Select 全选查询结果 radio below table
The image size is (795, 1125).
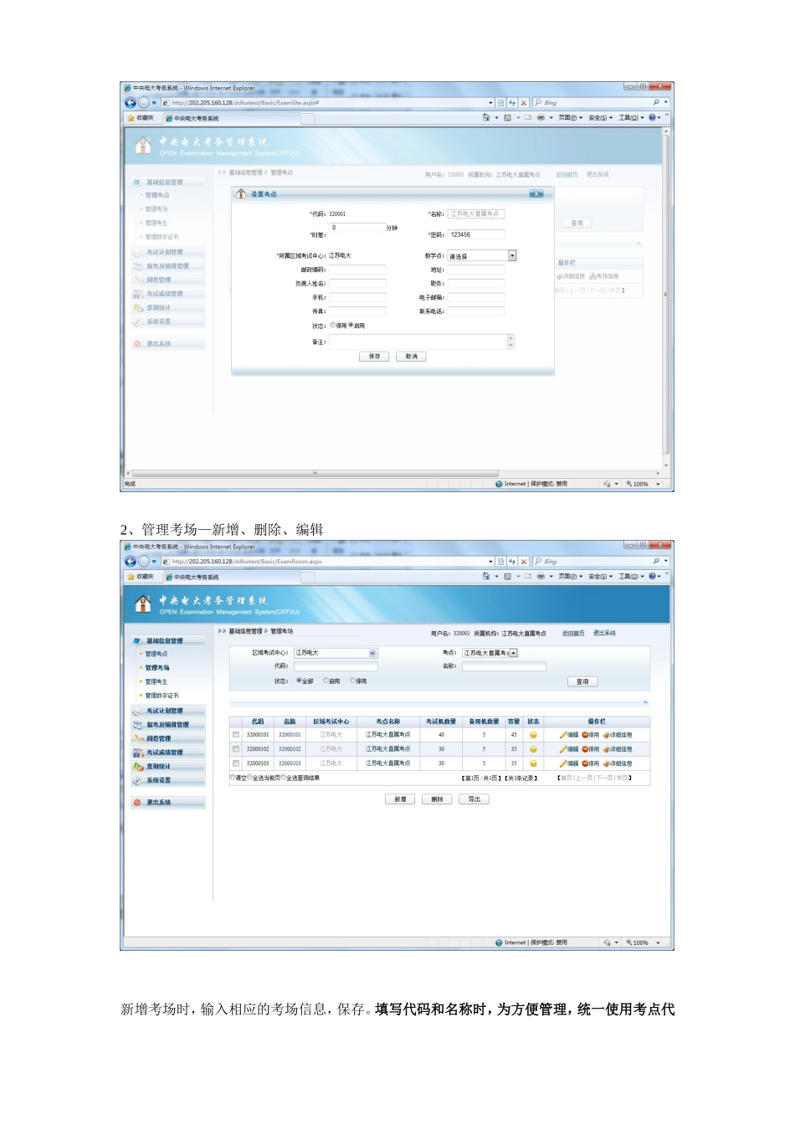click(x=283, y=778)
